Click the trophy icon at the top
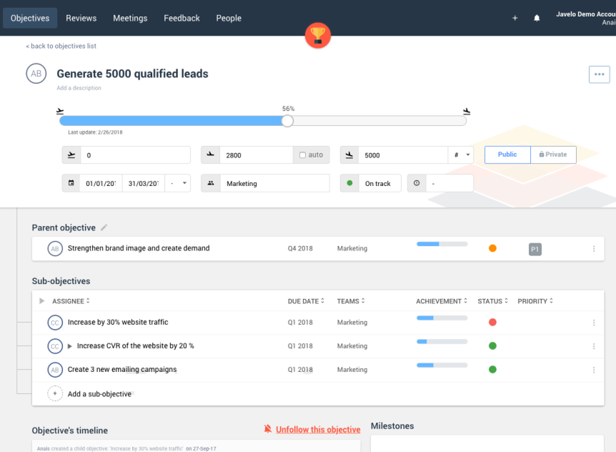This screenshot has width=616, height=452. (317, 35)
